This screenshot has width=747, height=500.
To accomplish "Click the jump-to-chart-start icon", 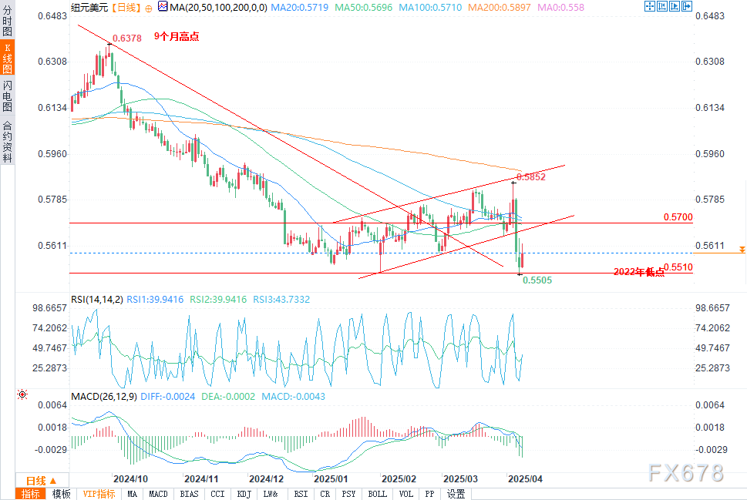I will (662, 6).
